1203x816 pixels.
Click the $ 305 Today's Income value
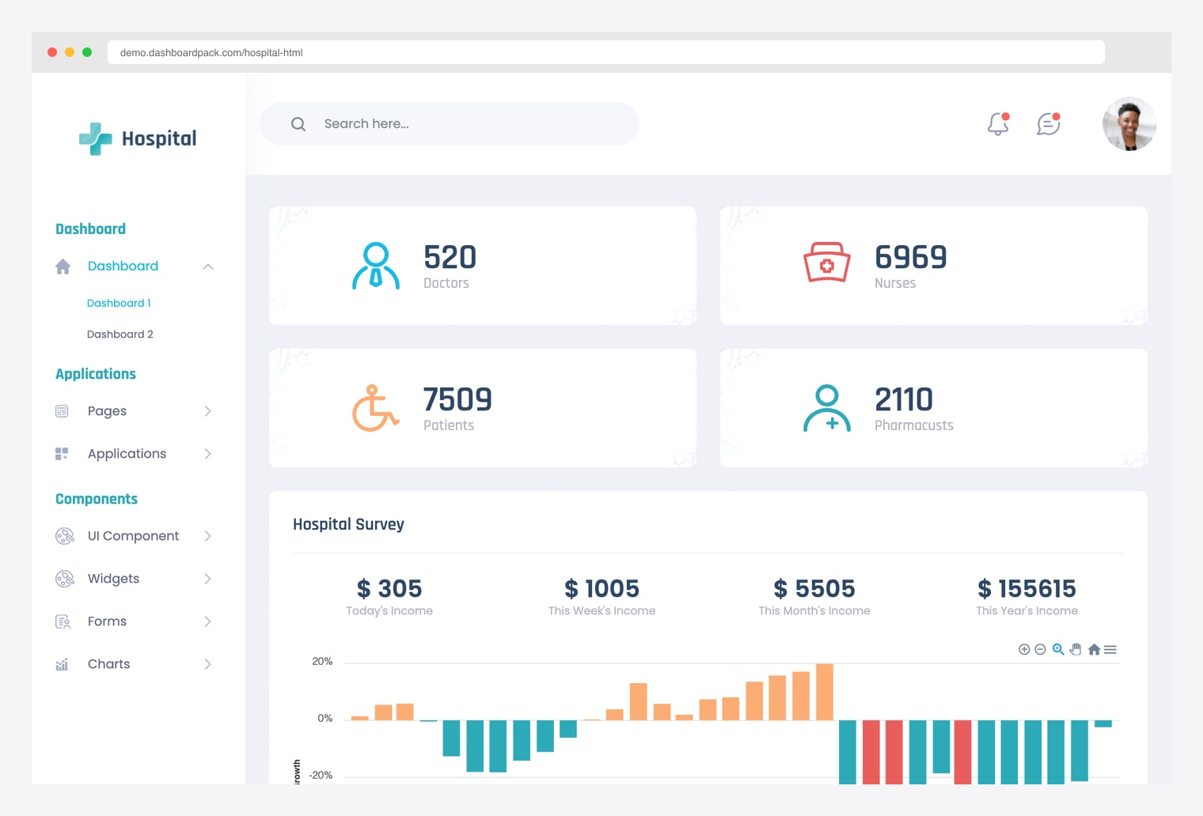point(389,588)
